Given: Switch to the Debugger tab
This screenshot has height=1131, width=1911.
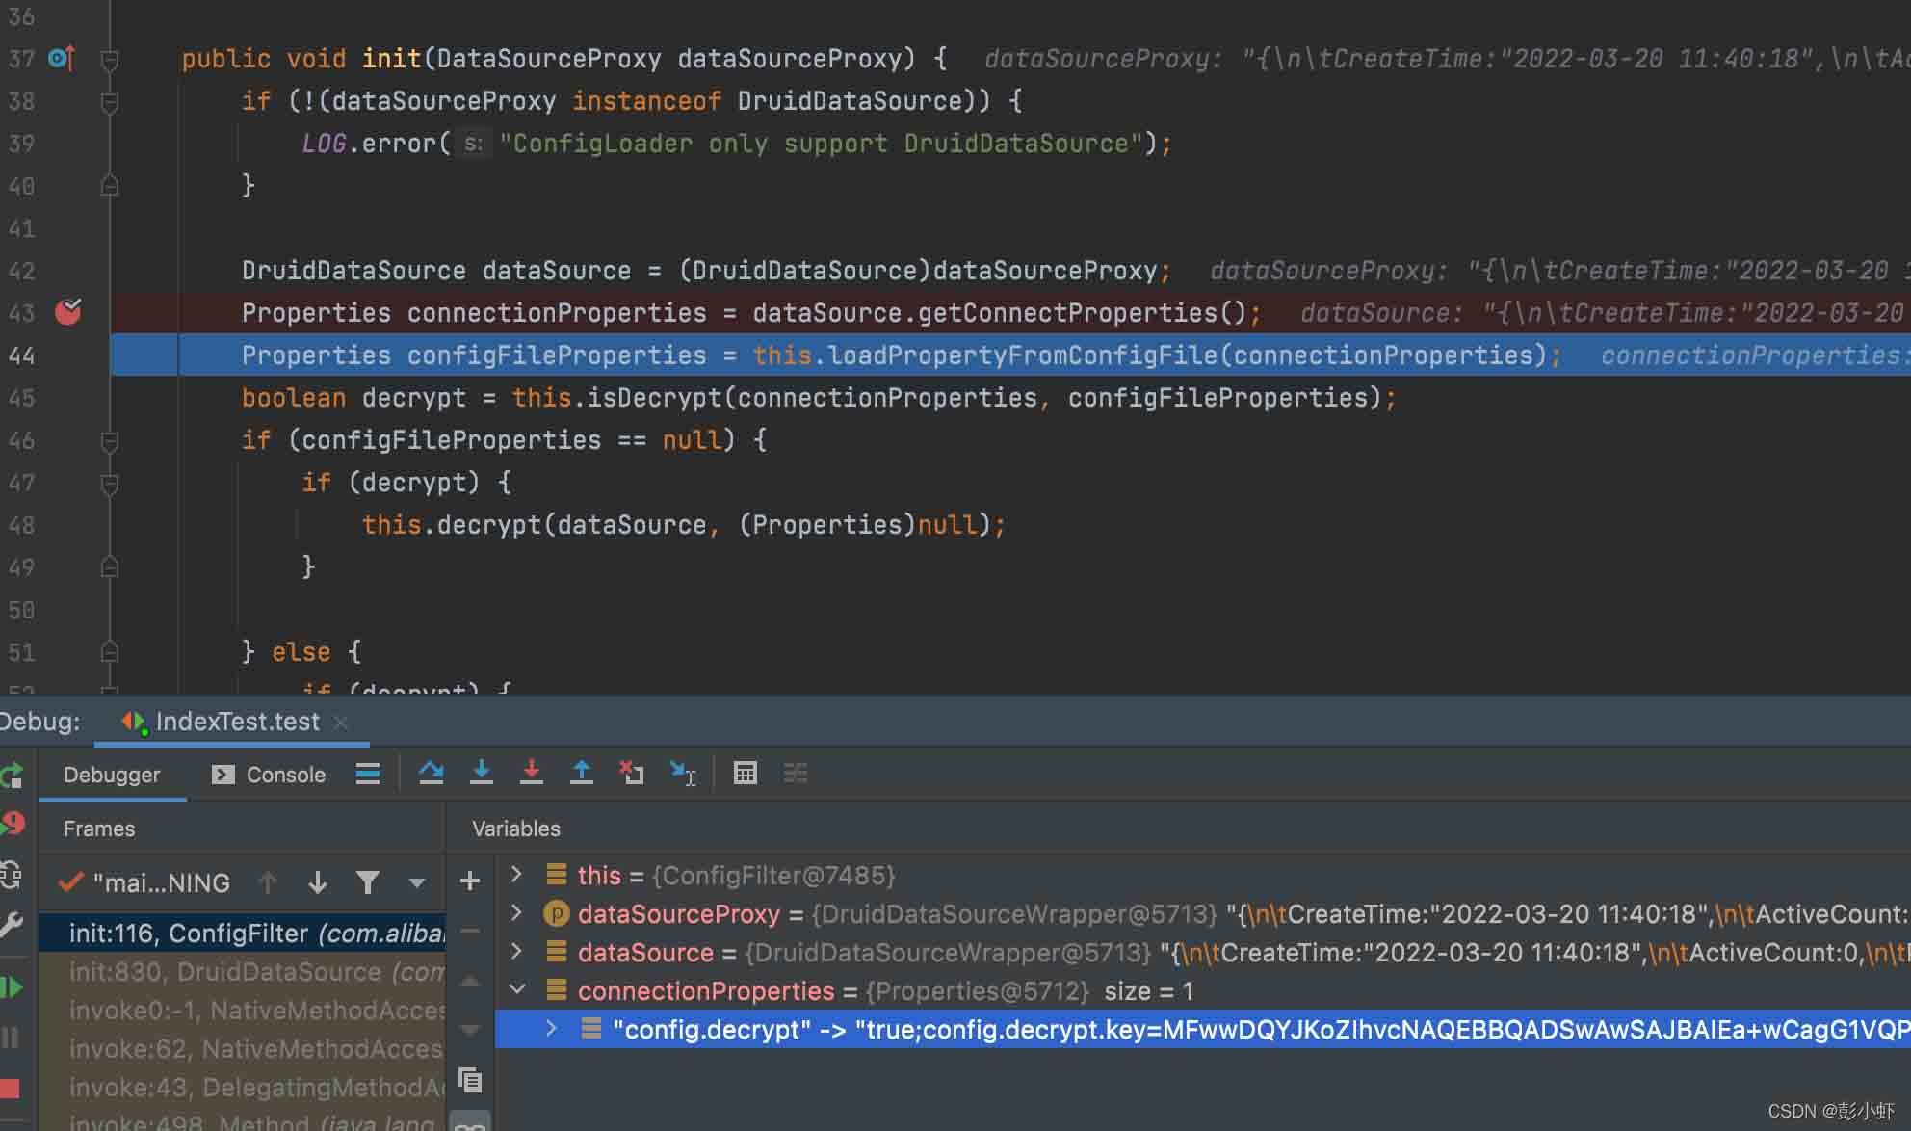Looking at the screenshot, I should (x=112, y=775).
